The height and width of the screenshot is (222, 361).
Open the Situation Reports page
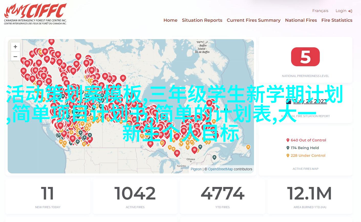[202, 20]
